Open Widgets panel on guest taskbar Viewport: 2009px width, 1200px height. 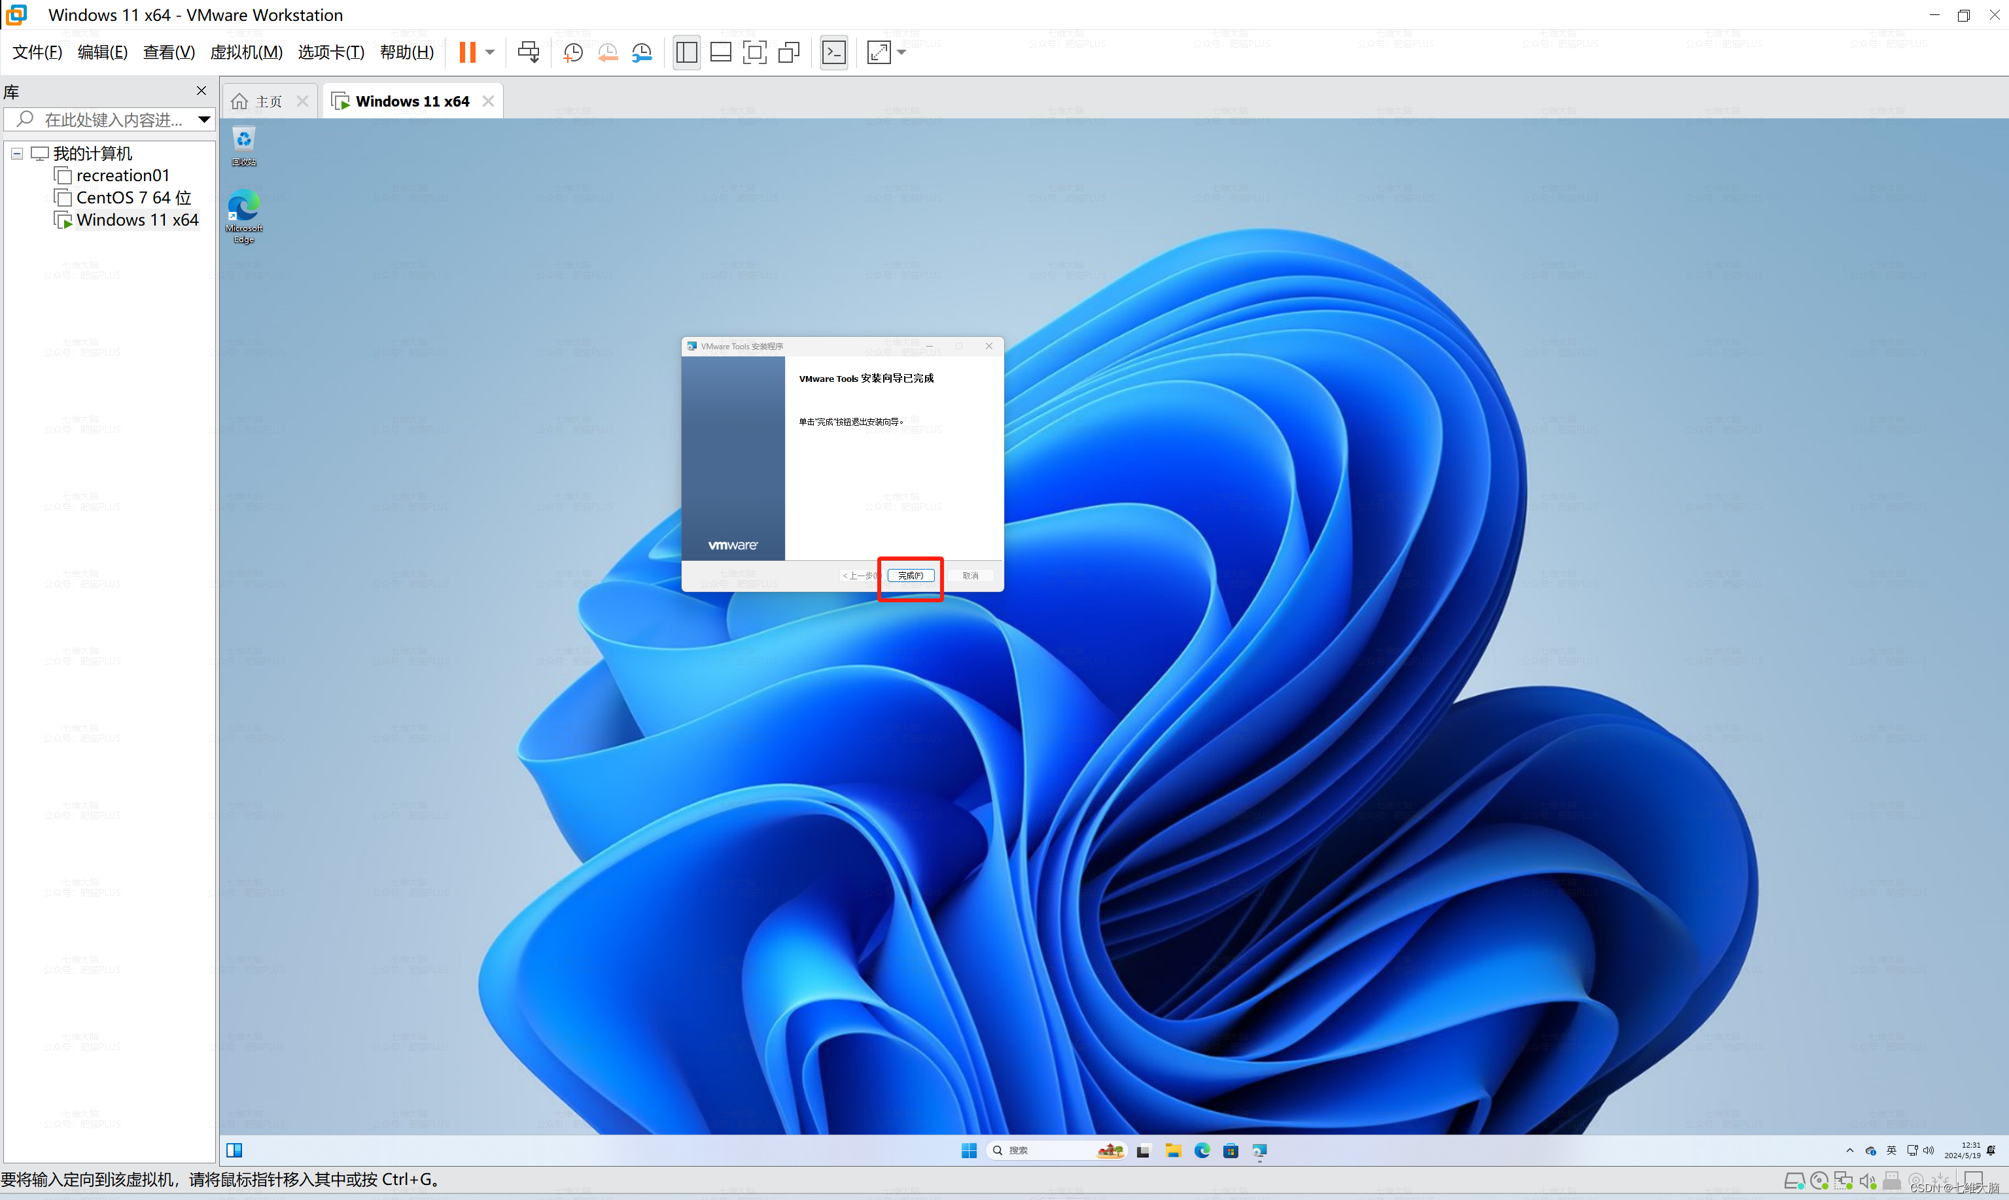tap(235, 1151)
